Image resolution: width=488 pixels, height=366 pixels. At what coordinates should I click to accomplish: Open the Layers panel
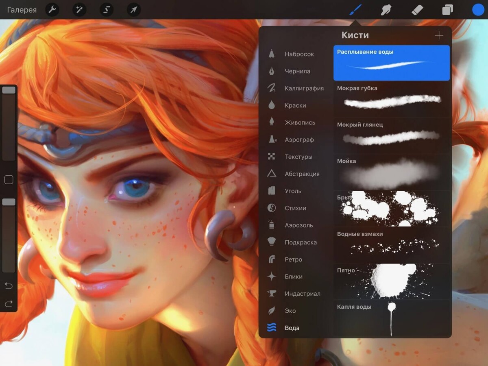click(447, 10)
